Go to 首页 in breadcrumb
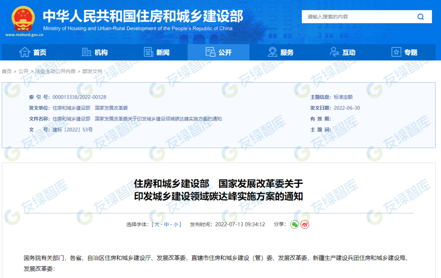Screen dimensions: 441x278 pyautogui.click(x=7, y=71)
